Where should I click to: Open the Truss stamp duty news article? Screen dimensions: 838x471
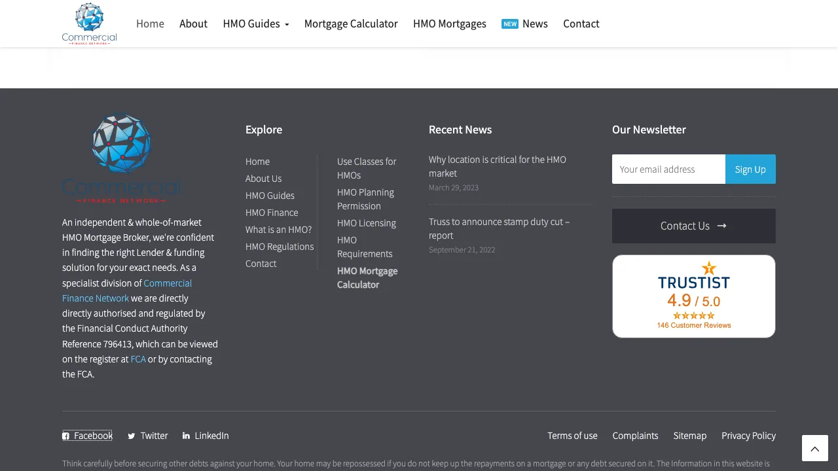click(x=499, y=228)
